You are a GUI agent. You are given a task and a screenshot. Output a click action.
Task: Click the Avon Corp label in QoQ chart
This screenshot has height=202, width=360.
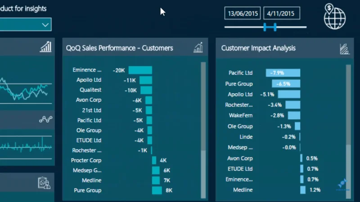click(x=89, y=100)
